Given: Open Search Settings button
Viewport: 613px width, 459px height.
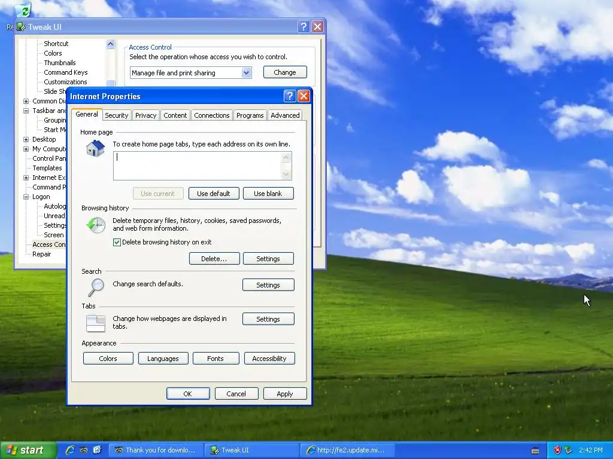Looking at the screenshot, I should click(268, 285).
